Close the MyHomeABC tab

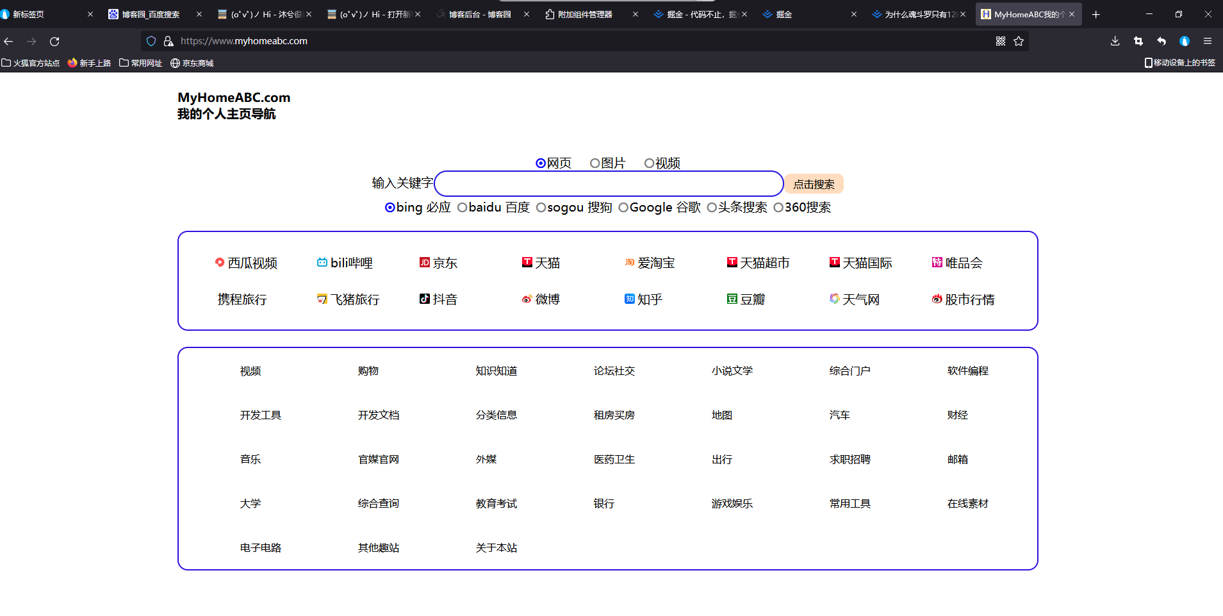tap(1072, 14)
